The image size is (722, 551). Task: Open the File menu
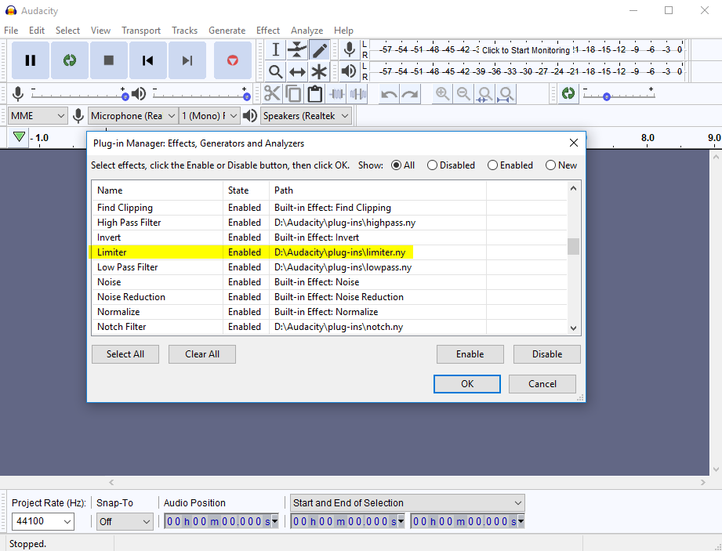(x=11, y=31)
